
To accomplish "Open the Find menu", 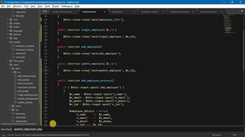I will 26,6.
